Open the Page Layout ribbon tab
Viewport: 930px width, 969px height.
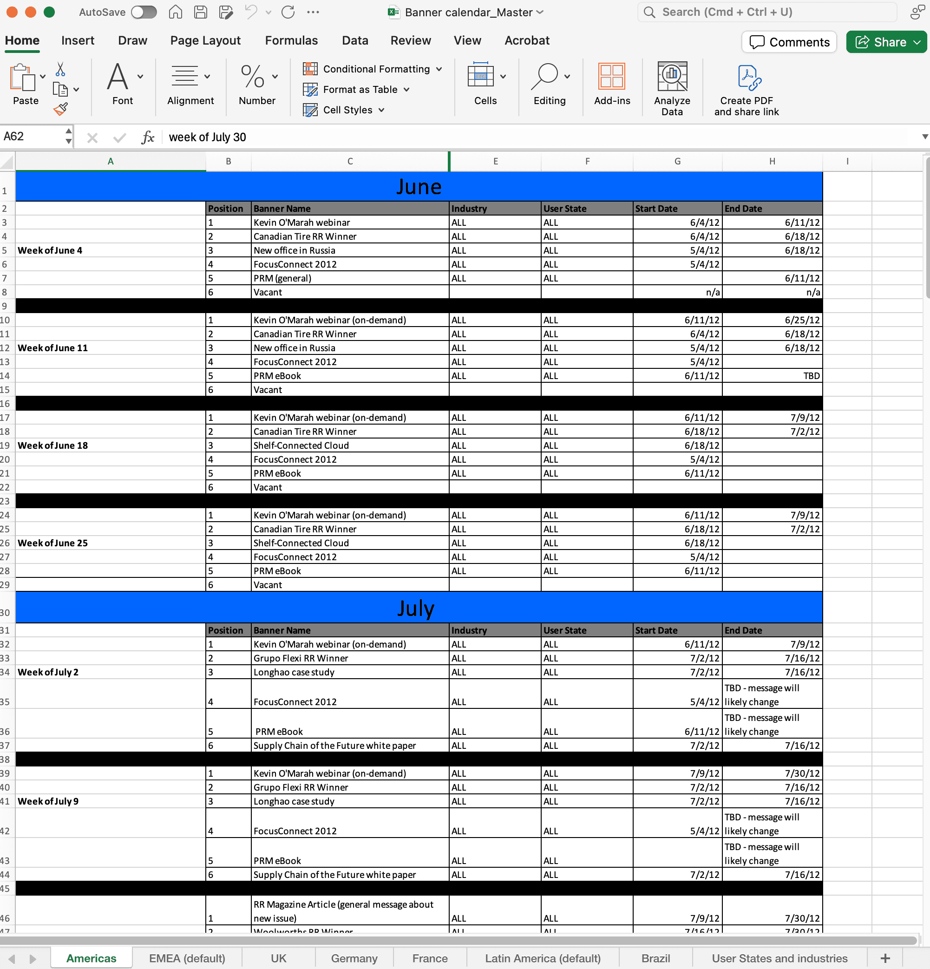coord(205,40)
